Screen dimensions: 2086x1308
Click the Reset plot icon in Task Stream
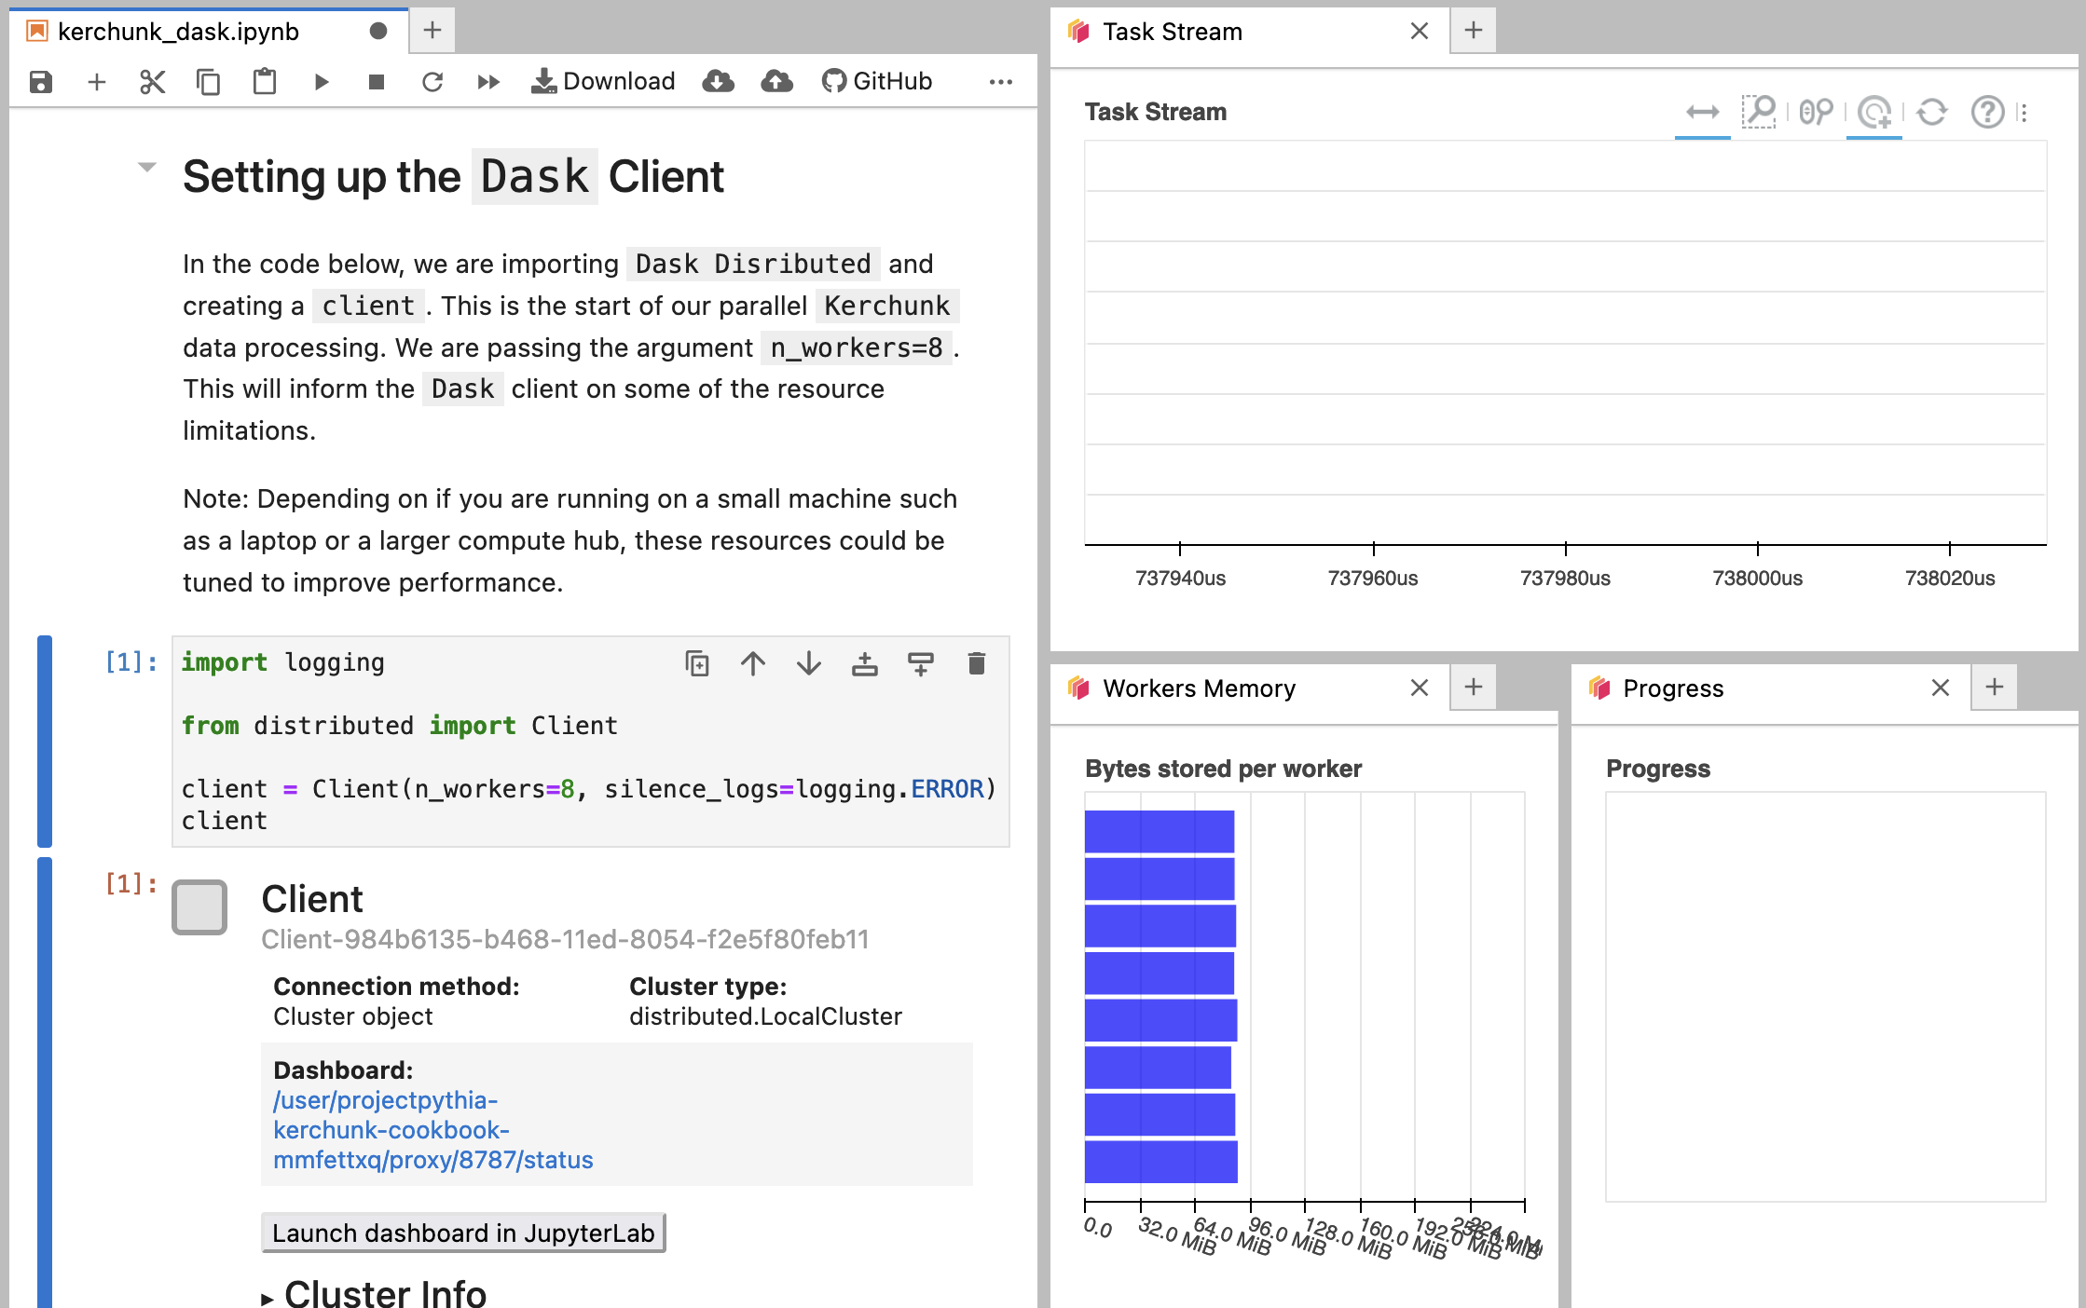tap(1931, 112)
